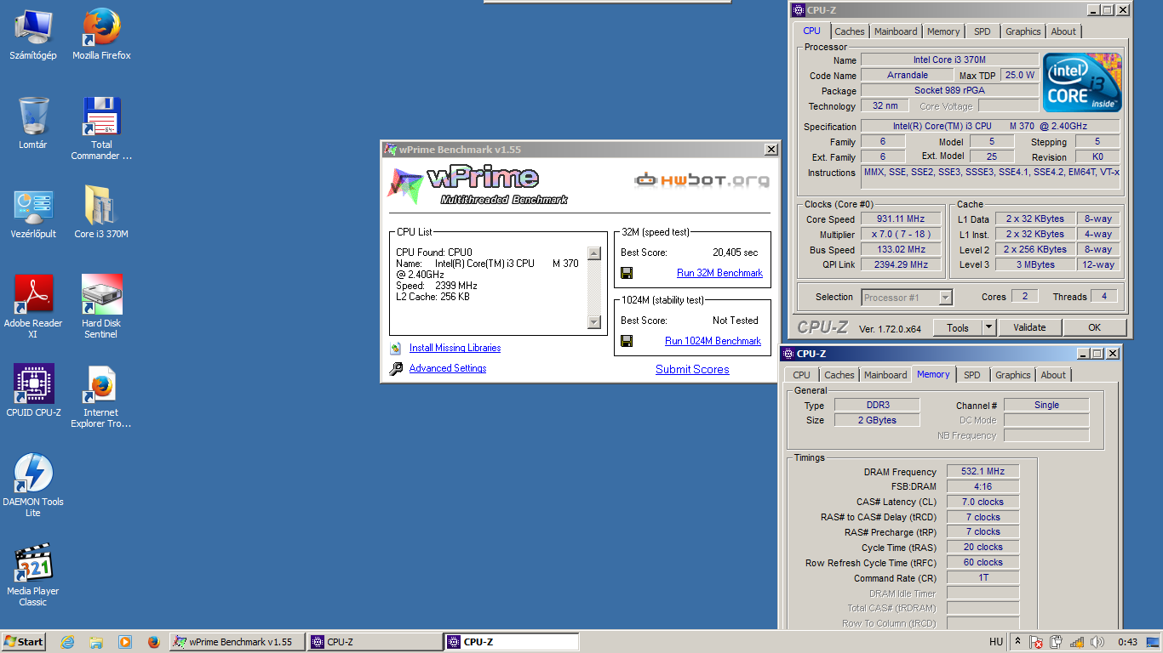This screenshot has width=1163, height=653.
Task: Select wPrime Benchmark v1.55 taskbar button
Action: [x=237, y=642]
